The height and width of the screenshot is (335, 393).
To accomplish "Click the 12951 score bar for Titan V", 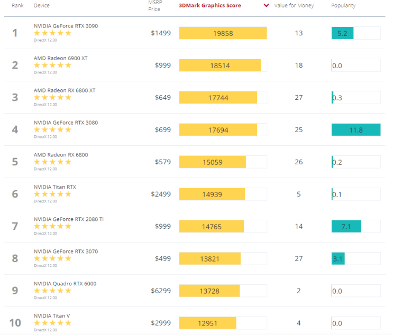I will tap(207, 323).
